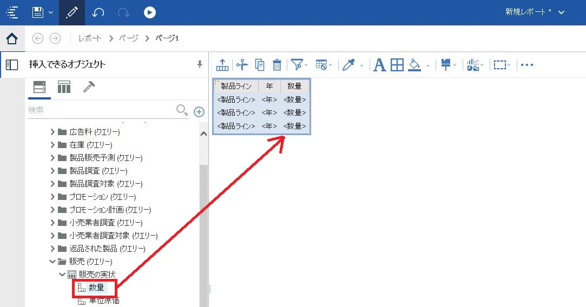Open the eyedropper dropdown arrow
The width and height of the screenshot is (586, 307).
click(361, 66)
